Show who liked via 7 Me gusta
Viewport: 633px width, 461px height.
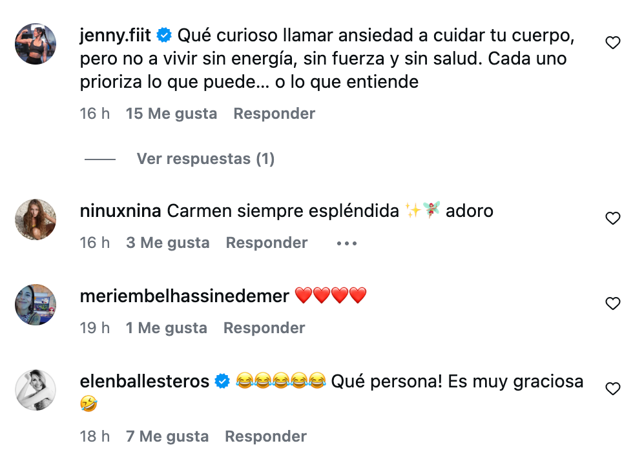click(x=167, y=436)
